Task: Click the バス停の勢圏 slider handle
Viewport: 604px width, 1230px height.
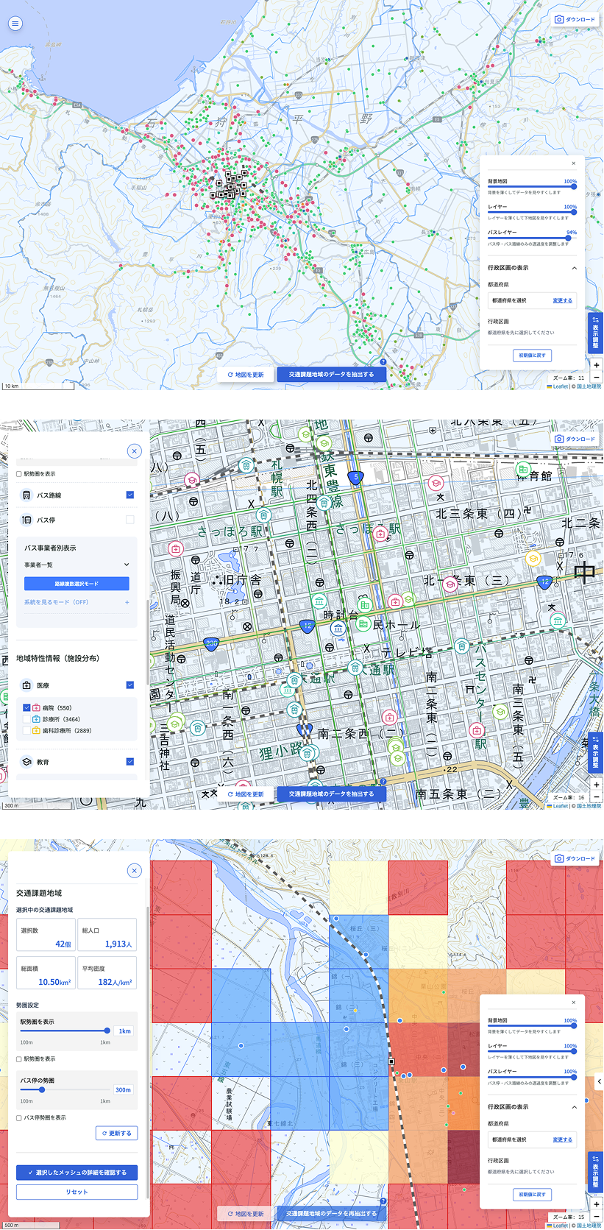Action: [x=42, y=1089]
